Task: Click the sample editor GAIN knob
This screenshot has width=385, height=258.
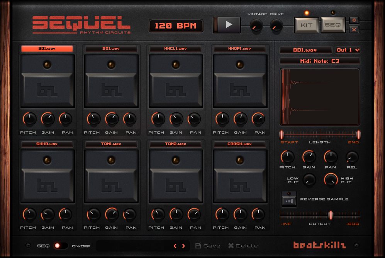Action: [x=309, y=157]
